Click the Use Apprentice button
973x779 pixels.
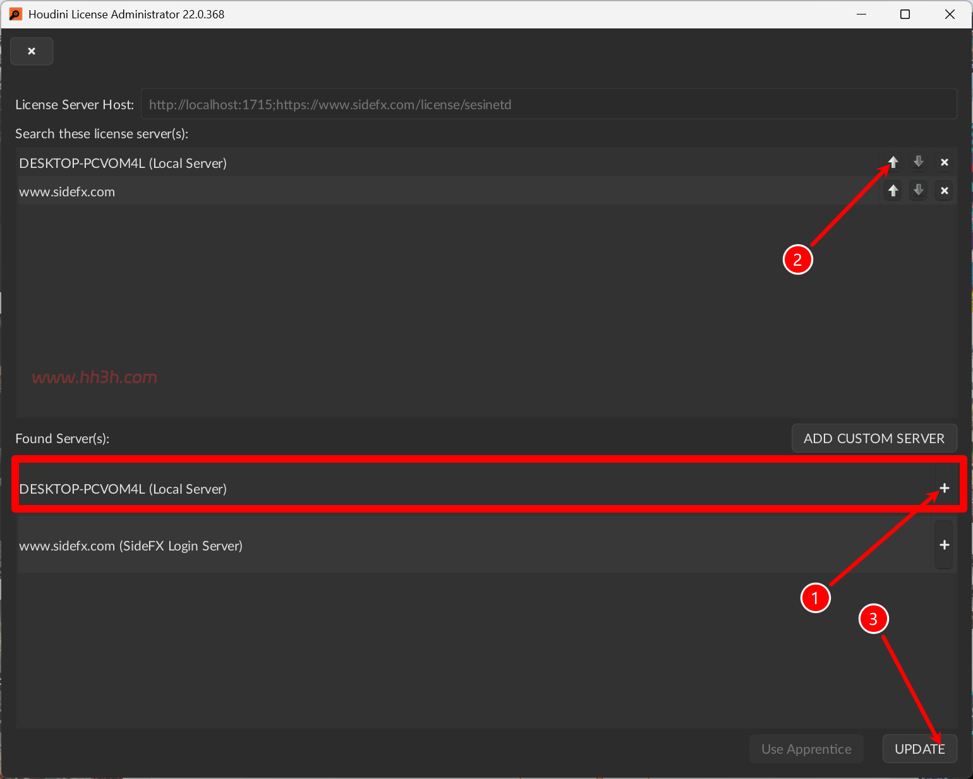pyautogui.click(x=806, y=749)
